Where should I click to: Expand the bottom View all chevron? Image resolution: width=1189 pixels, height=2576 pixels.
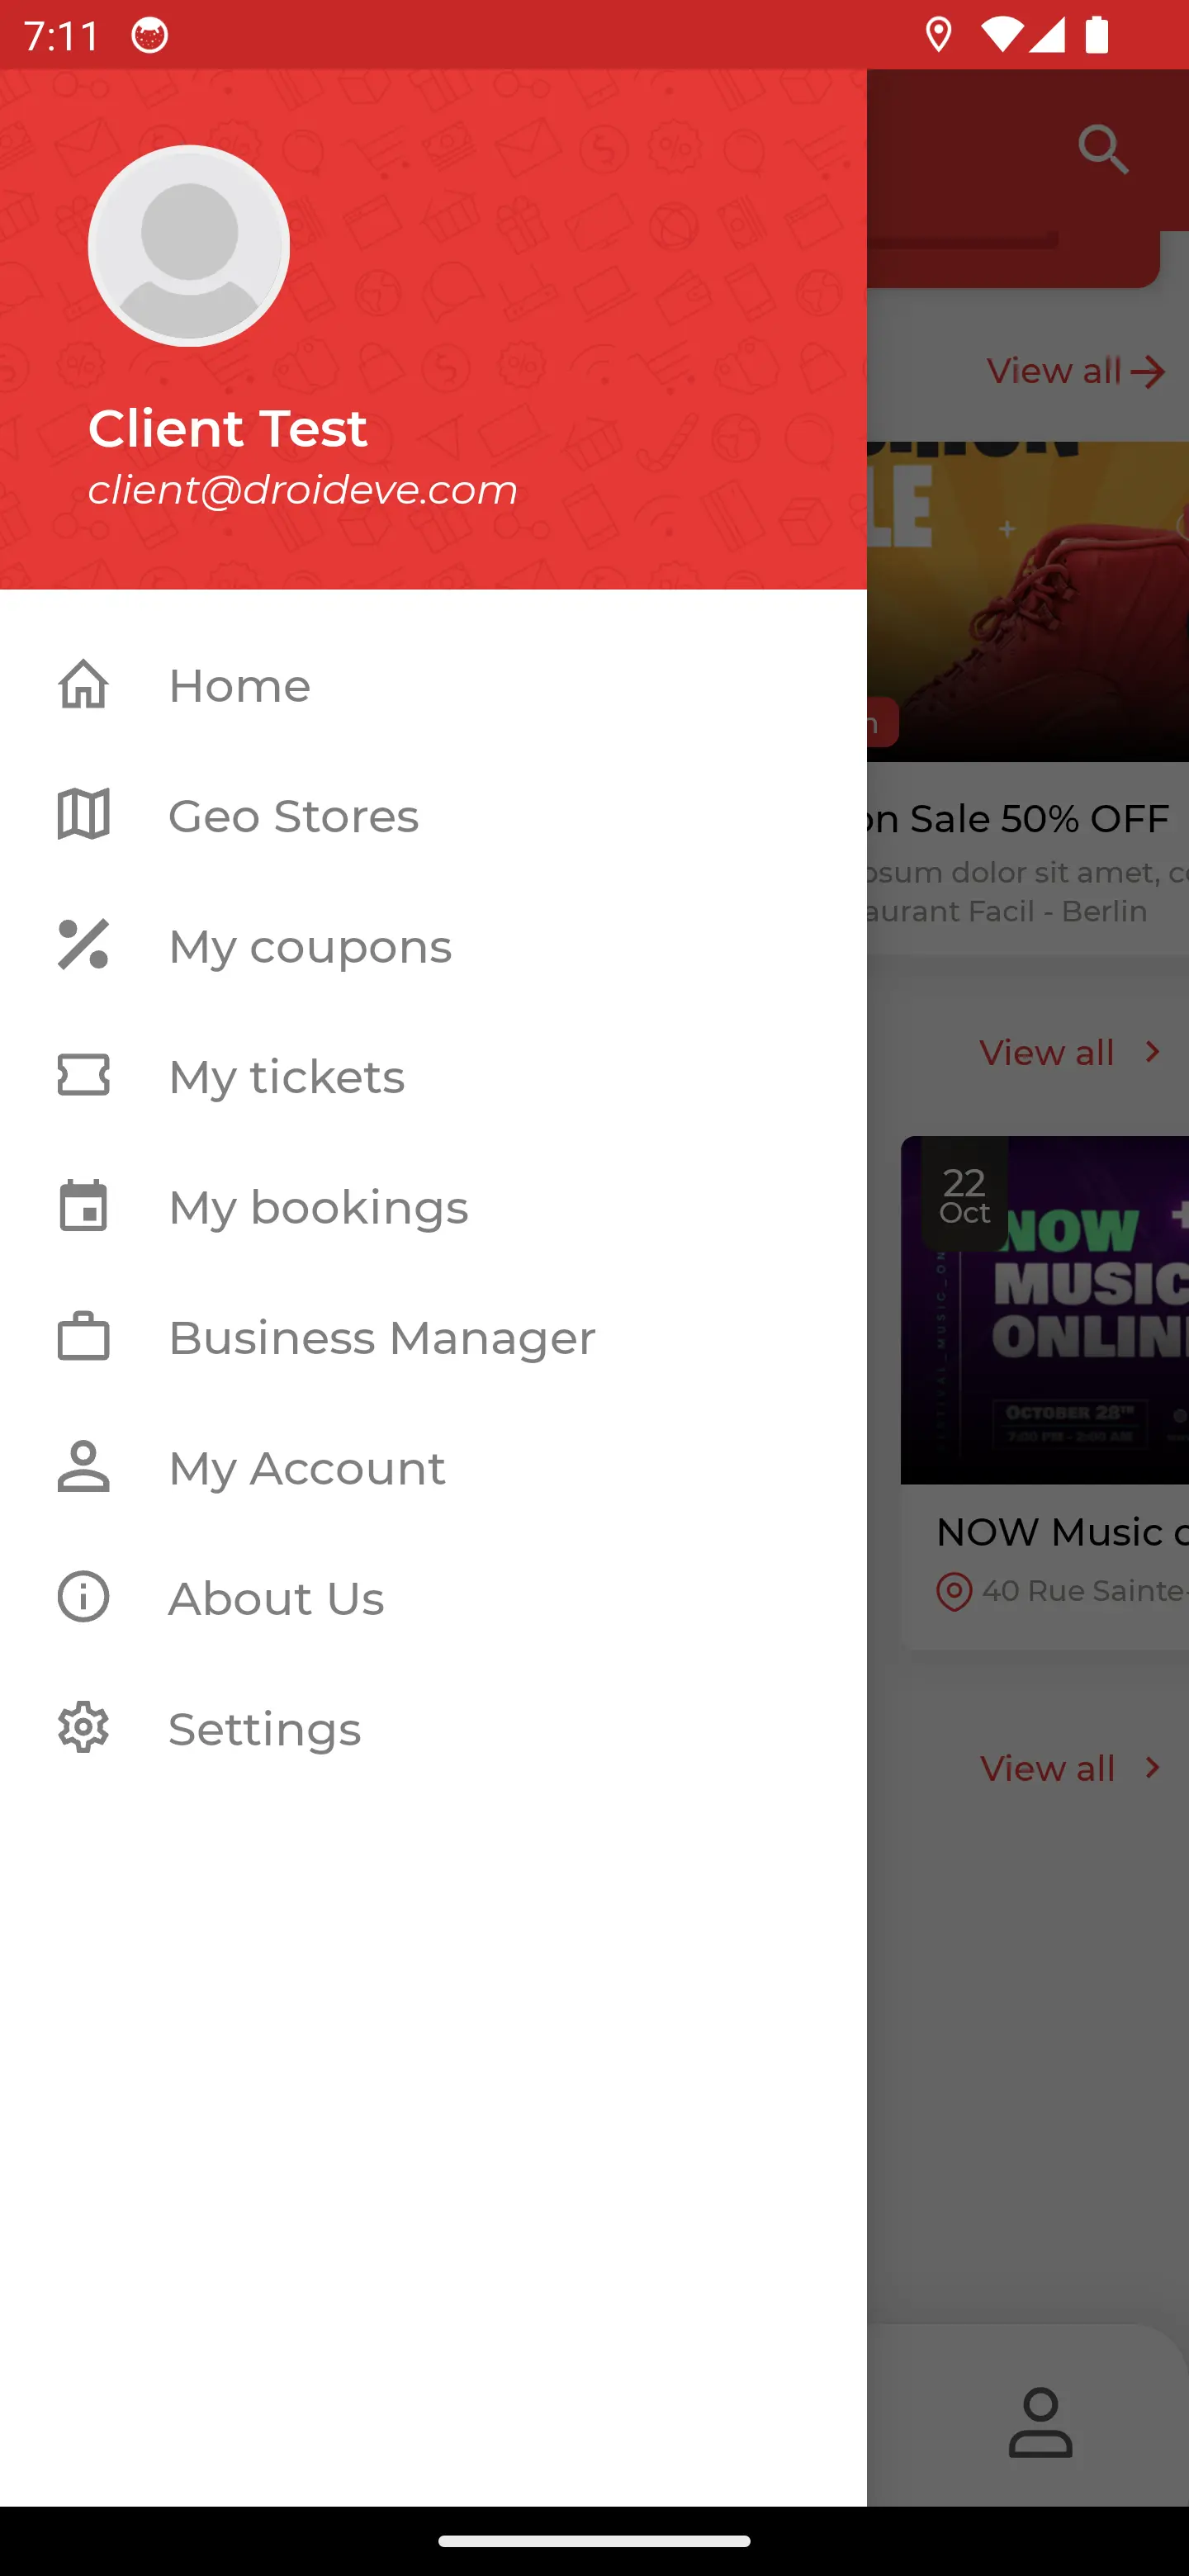1070,1768
